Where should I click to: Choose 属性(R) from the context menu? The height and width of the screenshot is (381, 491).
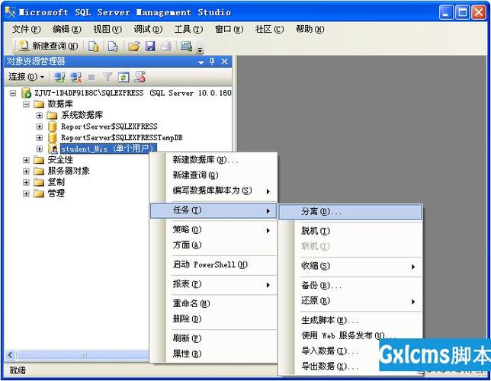coord(213,354)
